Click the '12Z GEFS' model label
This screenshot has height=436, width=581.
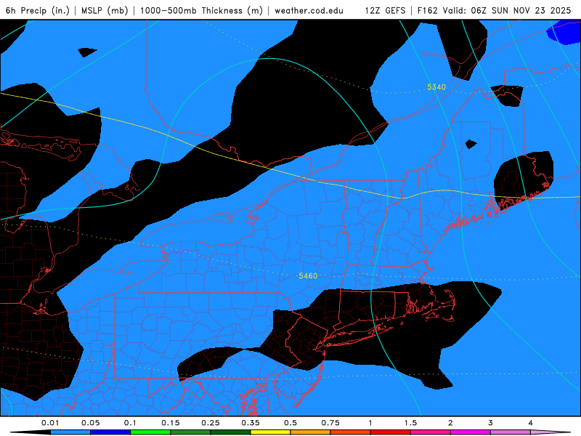[385, 10]
